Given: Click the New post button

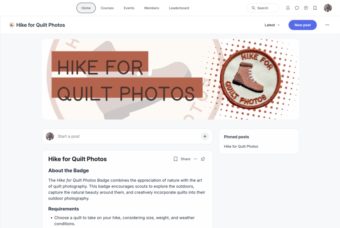Looking at the screenshot, I should (303, 25).
